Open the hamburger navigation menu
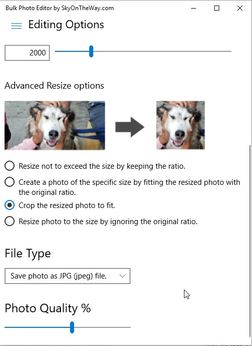 [x=16, y=26]
